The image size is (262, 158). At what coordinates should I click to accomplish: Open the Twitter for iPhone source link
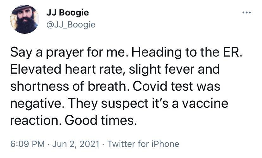point(143,144)
